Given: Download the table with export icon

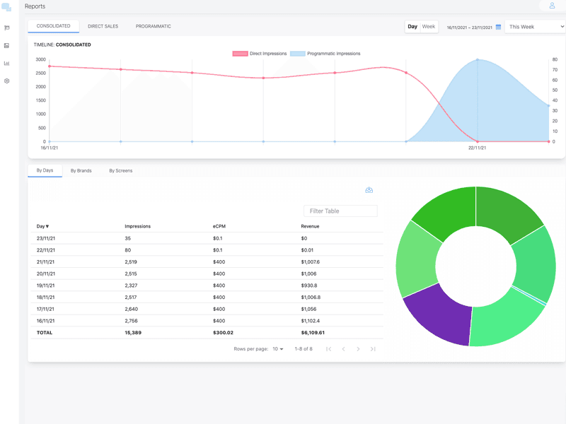Looking at the screenshot, I should click(369, 190).
